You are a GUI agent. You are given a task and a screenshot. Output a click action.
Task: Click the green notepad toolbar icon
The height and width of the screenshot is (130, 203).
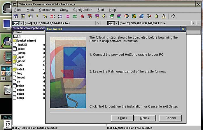click(x=112, y=16)
